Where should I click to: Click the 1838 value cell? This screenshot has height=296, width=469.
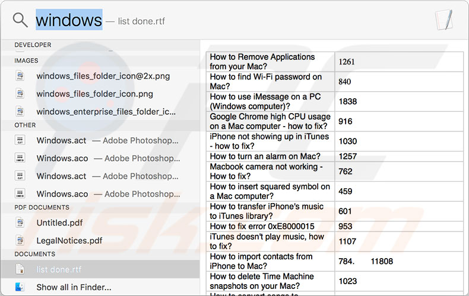(400, 102)
